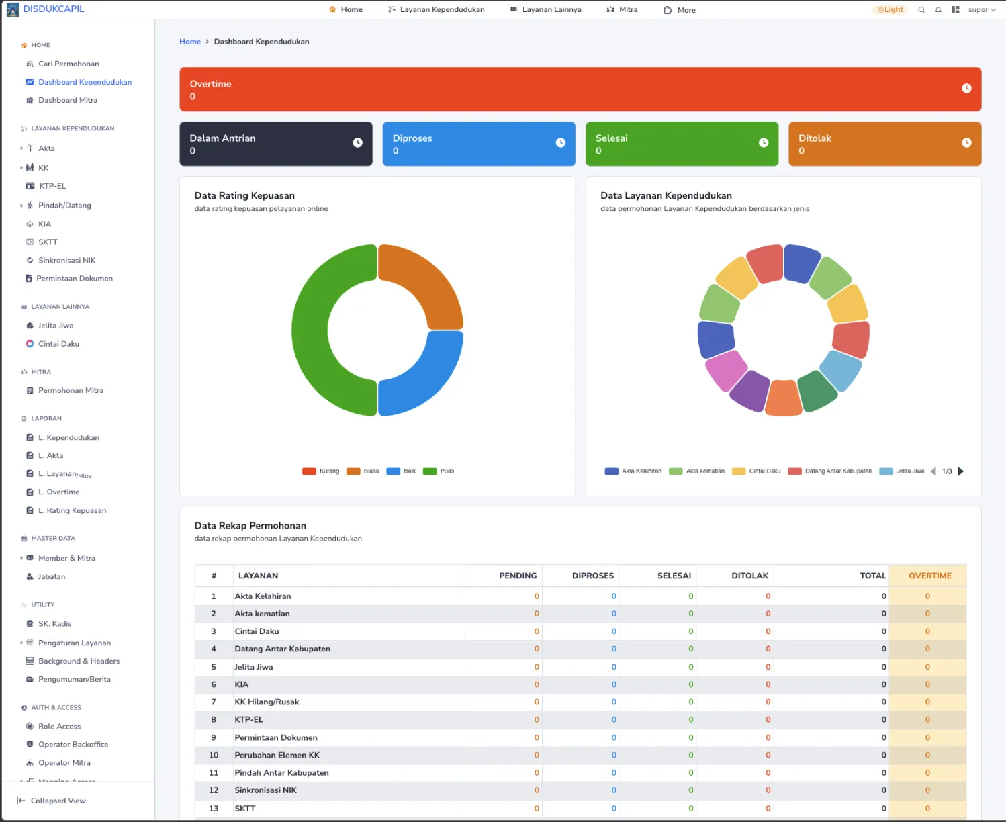Open Sinkronisasi NIK from the sidebar
The width and height of the screenshot is (1006, 822).
click(66, 260)
